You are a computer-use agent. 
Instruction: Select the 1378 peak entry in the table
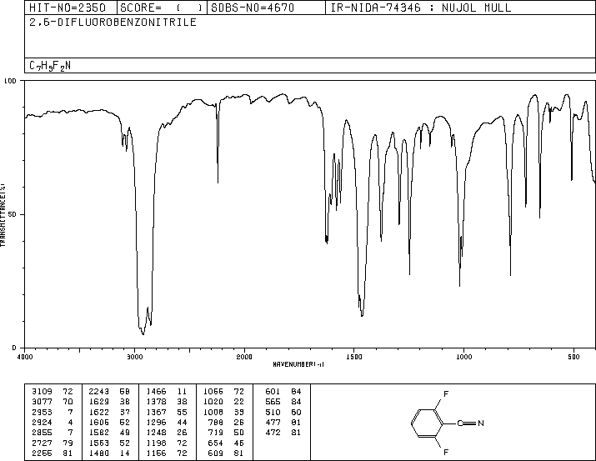click(167, 402)
